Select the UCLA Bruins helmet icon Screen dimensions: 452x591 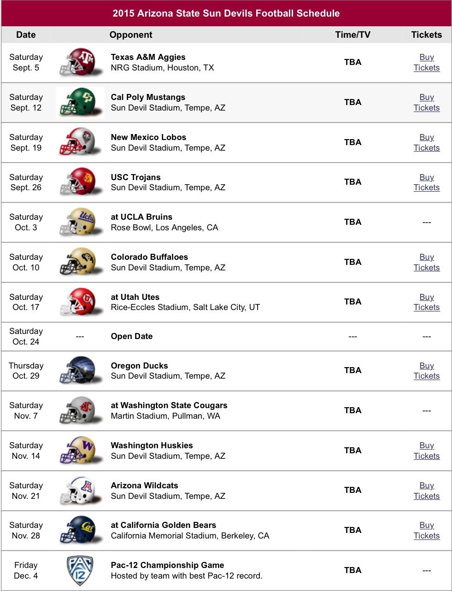(x=81, y=222)
